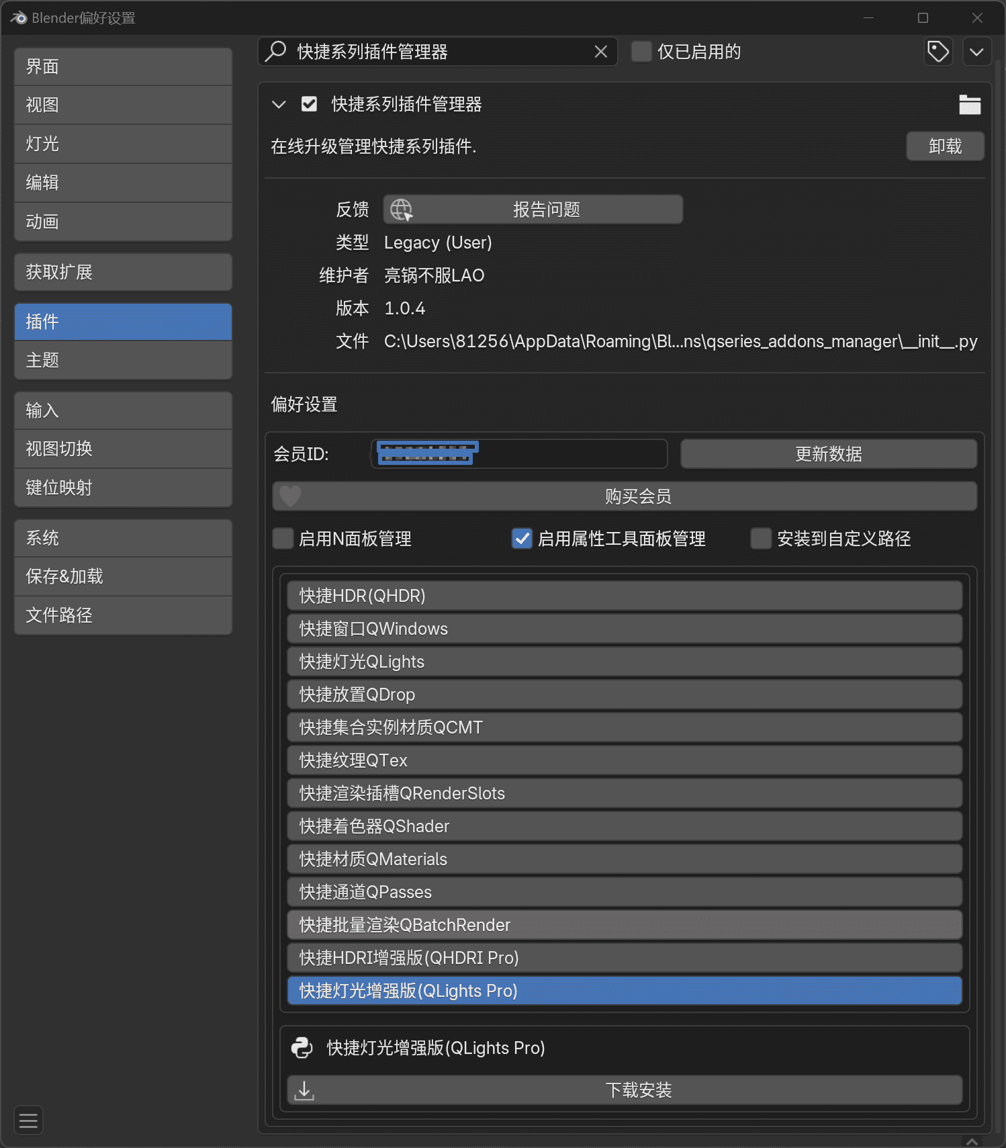Open the 系统 section
This screenshot has height=1148, width=1006.
tap(123, 538)
